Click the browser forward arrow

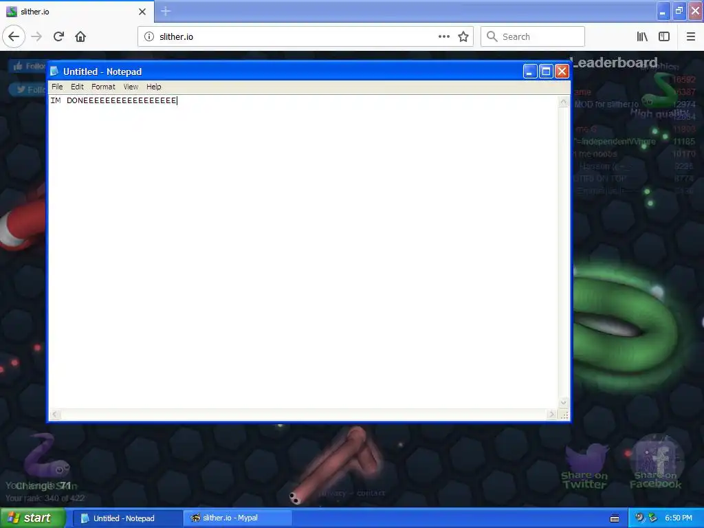coord(37,36)
